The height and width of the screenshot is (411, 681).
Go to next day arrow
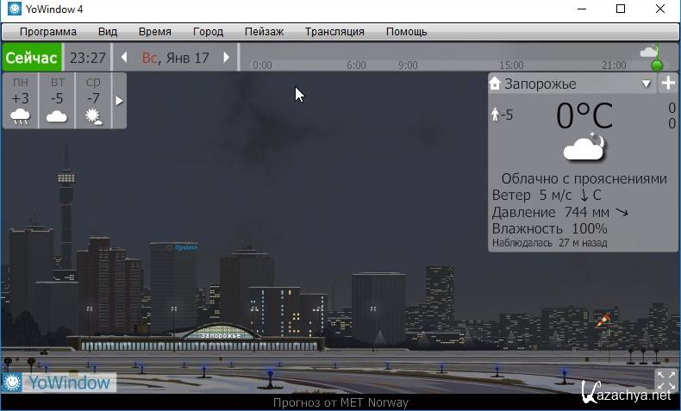click(227, 58)
